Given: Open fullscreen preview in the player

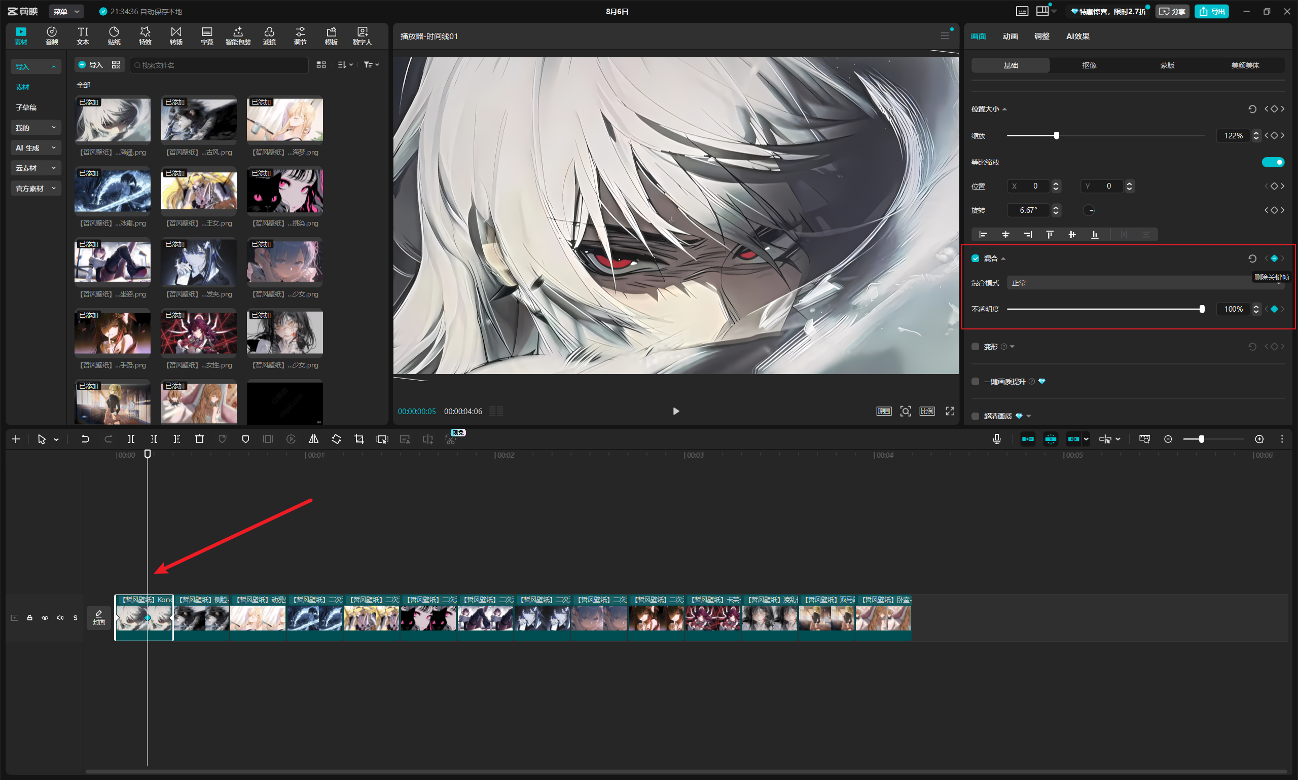Looking at the screenshot, I should [x=950, y=411].
